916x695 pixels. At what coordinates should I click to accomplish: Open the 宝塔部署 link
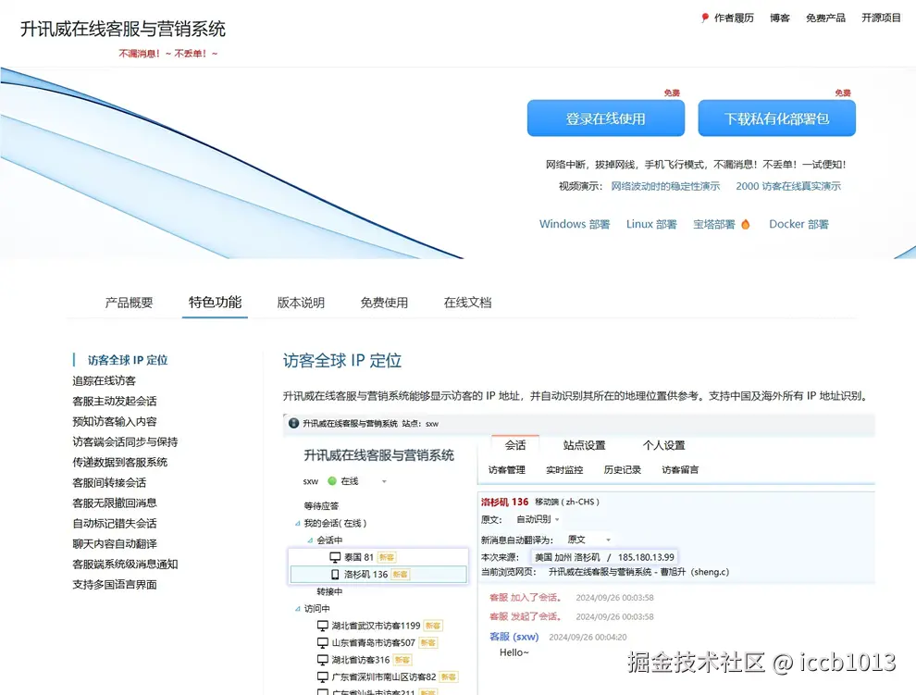point(714,225)
